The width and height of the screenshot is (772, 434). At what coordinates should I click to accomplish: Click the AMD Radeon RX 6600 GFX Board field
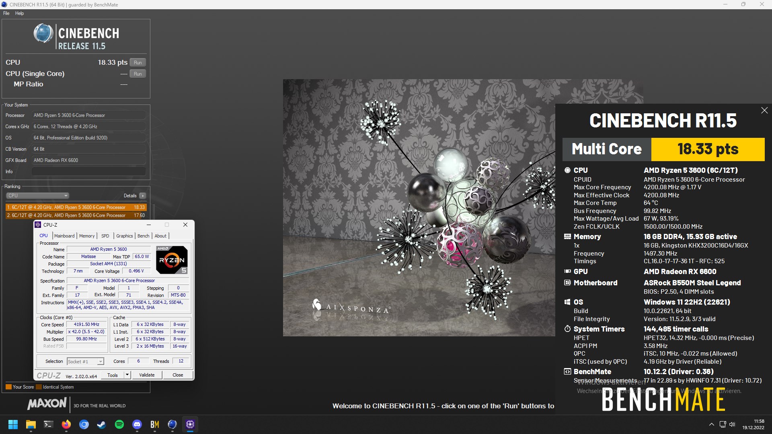click(x=88, y=160)
